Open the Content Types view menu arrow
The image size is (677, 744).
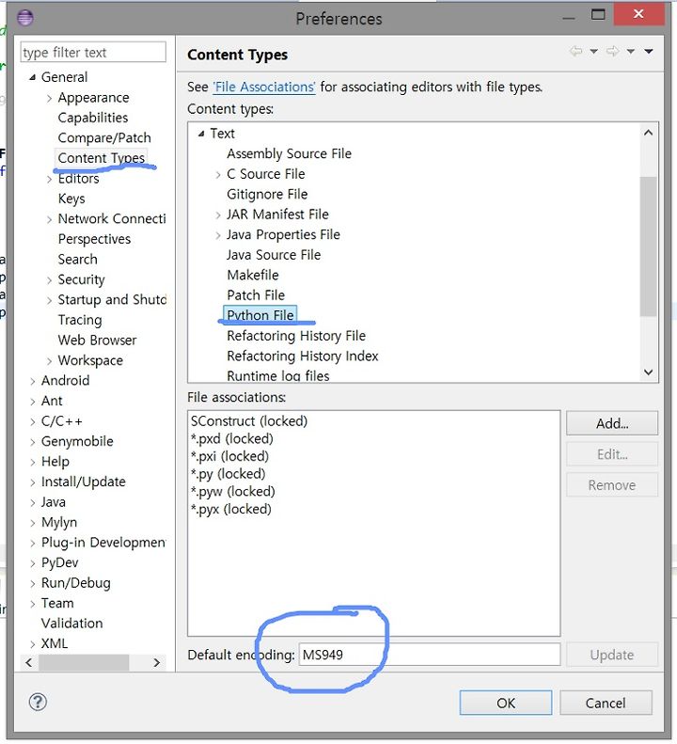[649, 51]
